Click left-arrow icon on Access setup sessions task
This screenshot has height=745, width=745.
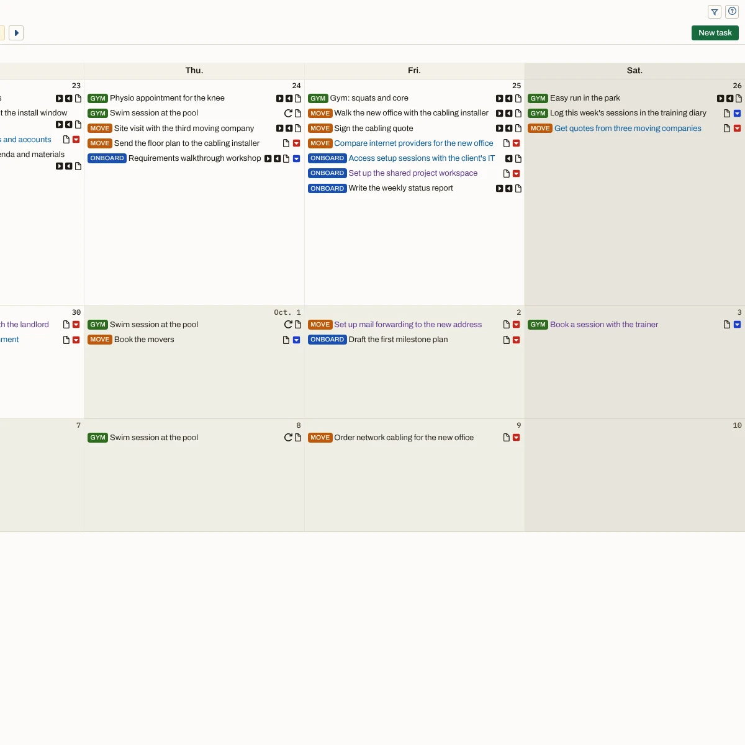pos(508,159)
